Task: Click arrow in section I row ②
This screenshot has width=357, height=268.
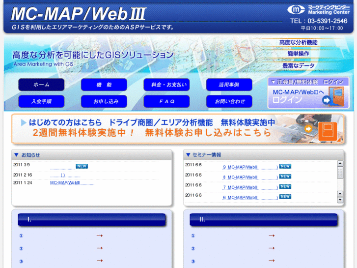Action: 100,248
